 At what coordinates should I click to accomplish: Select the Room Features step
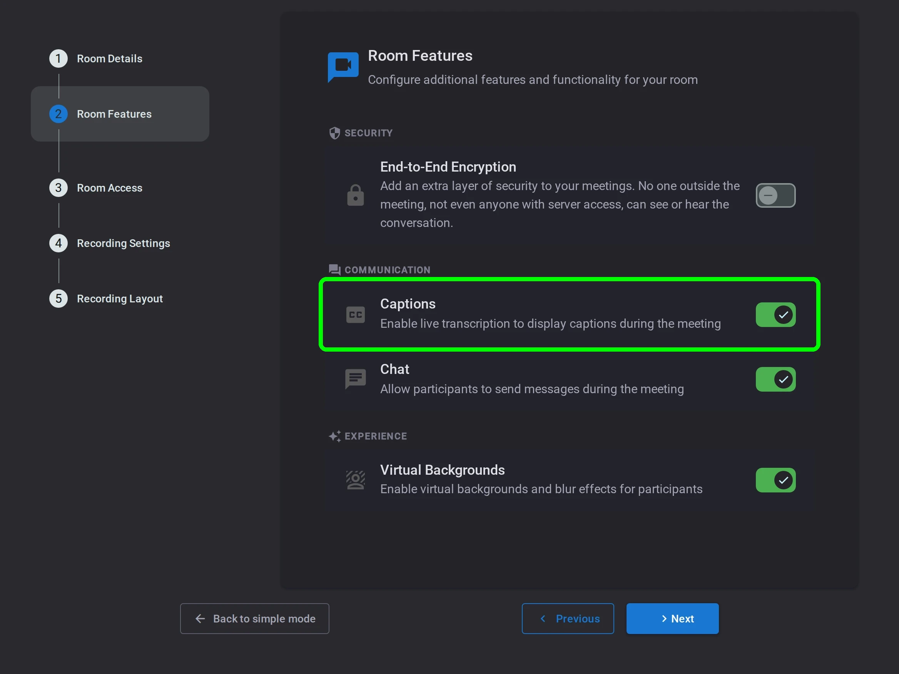click(120, 114)
